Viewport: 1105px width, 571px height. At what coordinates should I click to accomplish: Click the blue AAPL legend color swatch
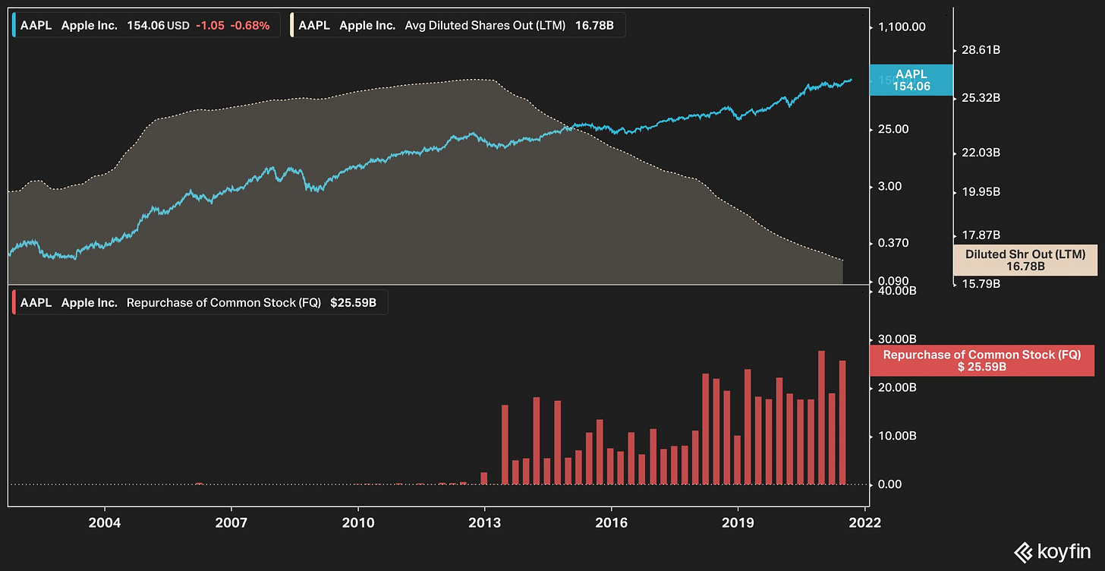15,25
